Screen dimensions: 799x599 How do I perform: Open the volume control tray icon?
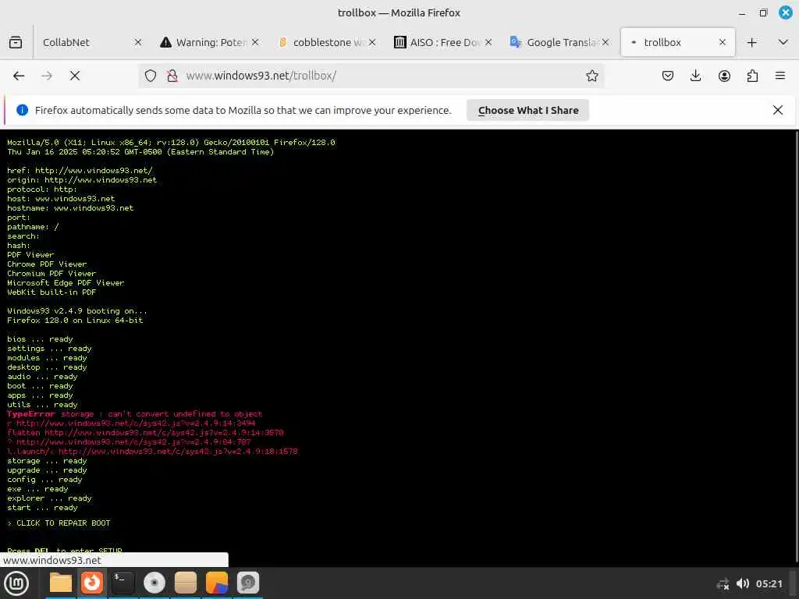click(x=743, y=583)
